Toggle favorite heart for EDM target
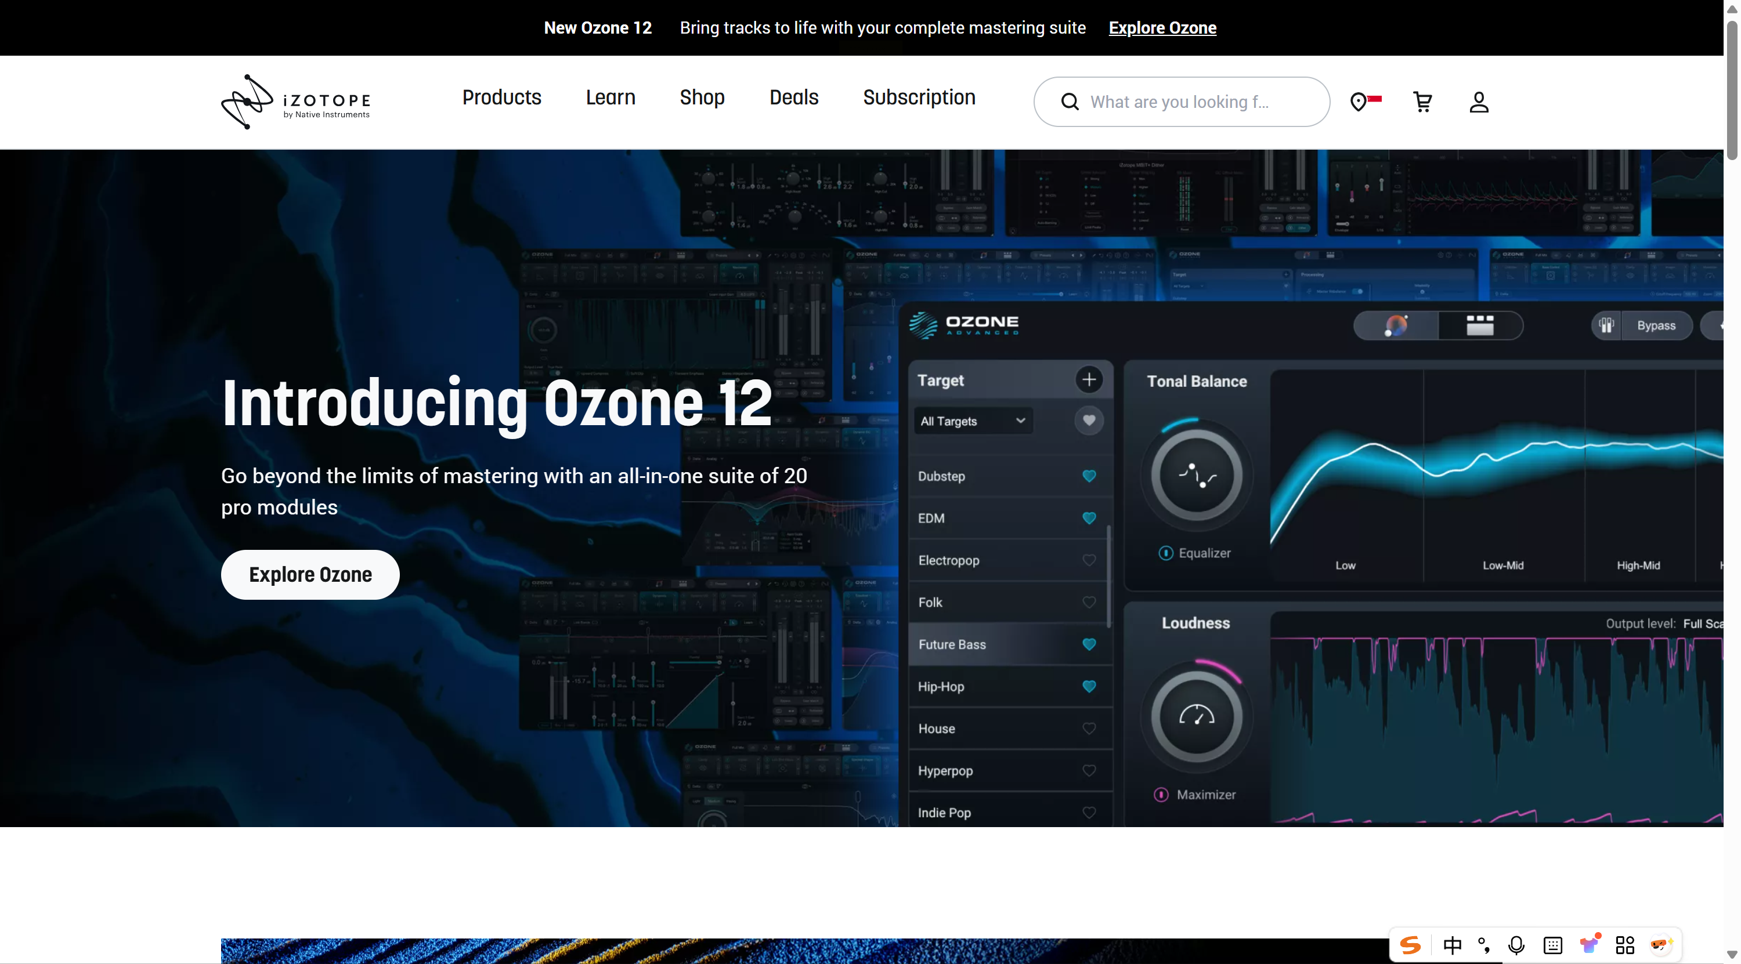1741x964 pixels. (x=1089, y=518)
